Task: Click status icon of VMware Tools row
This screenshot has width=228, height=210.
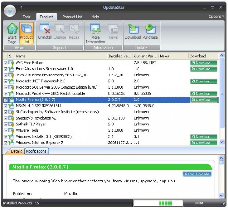Action: click(x=11, y=131)
